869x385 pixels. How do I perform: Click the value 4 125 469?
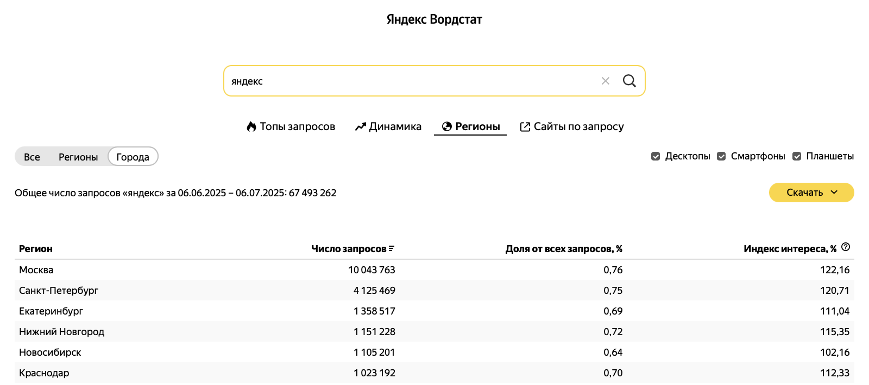374,291
